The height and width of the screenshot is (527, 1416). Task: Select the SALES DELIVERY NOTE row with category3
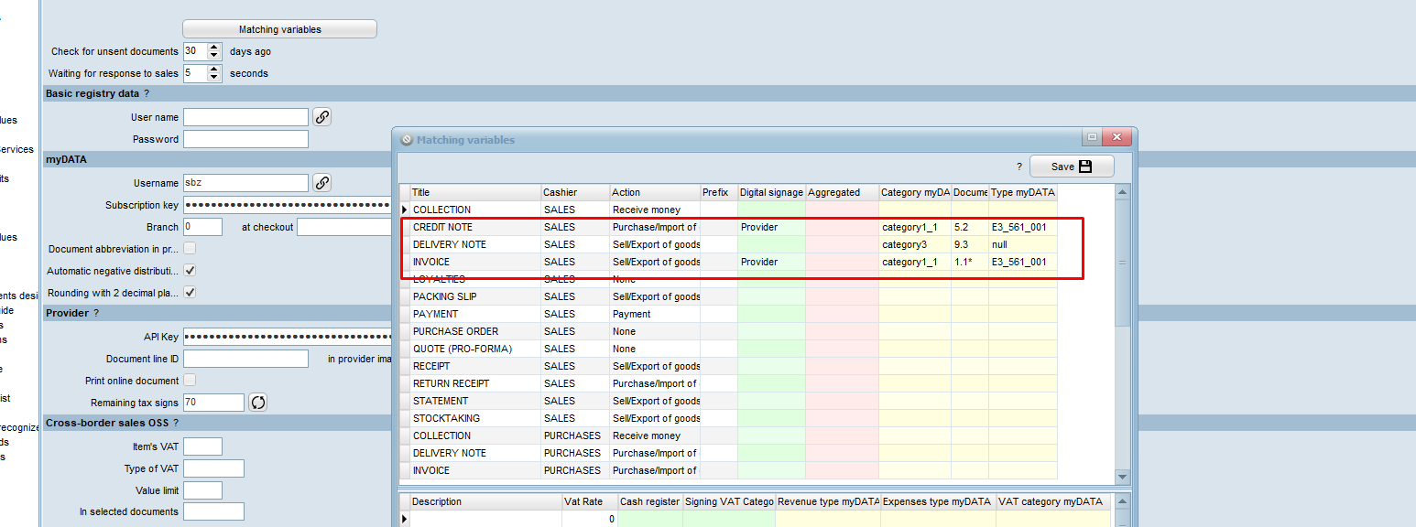[x=729, y=244]
